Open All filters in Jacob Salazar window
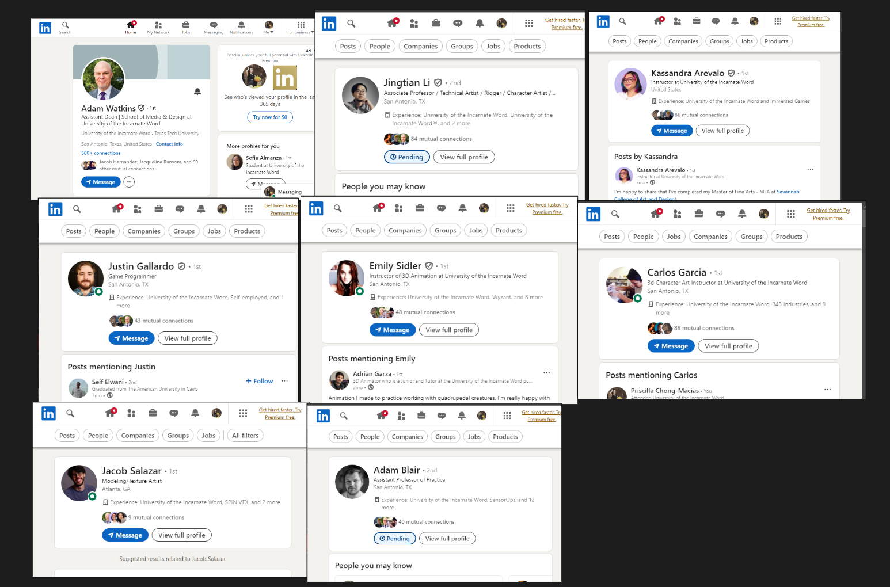 click(x=245, y=435)
